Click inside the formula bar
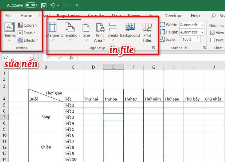This screenshot has height=162, width=225. pyautogui.click(x=151, y=57)
